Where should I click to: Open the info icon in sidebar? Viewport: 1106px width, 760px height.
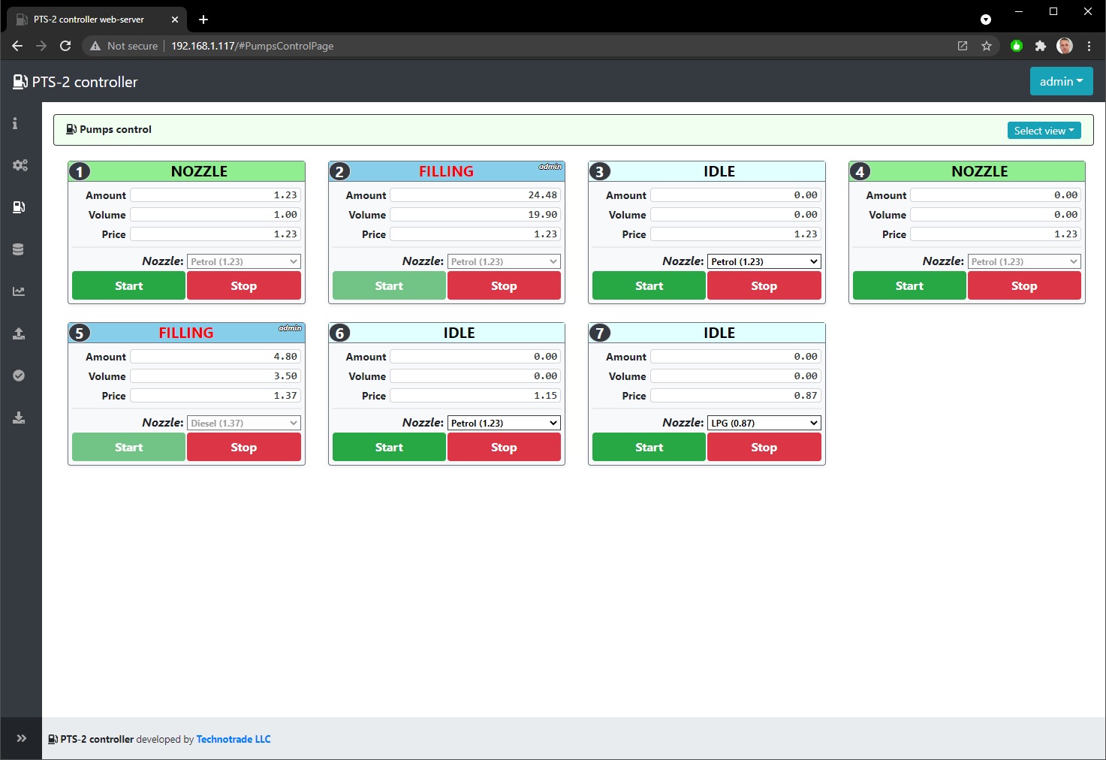15,123
